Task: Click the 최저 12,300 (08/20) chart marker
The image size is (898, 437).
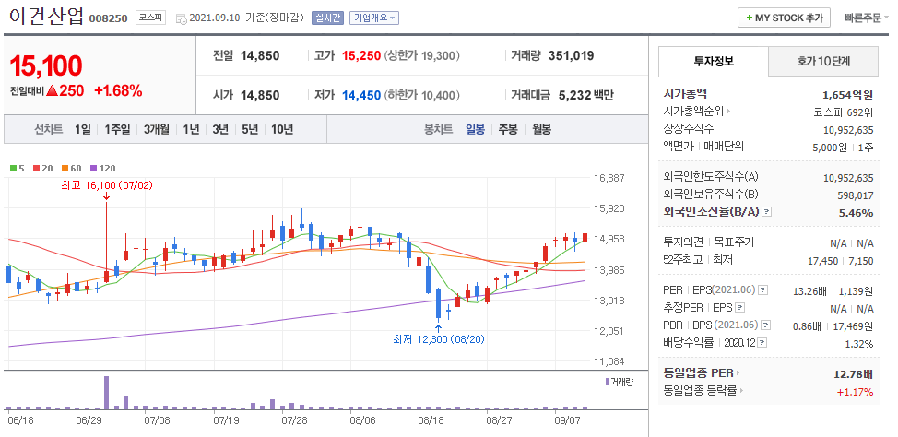Action: pos(439,339)
